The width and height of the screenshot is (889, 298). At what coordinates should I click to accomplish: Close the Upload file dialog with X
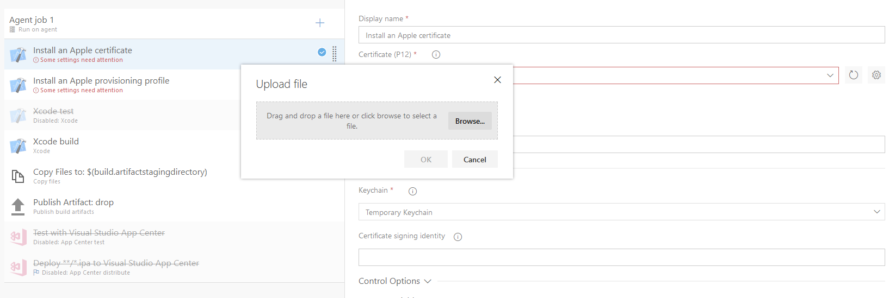tap(497, 80)
